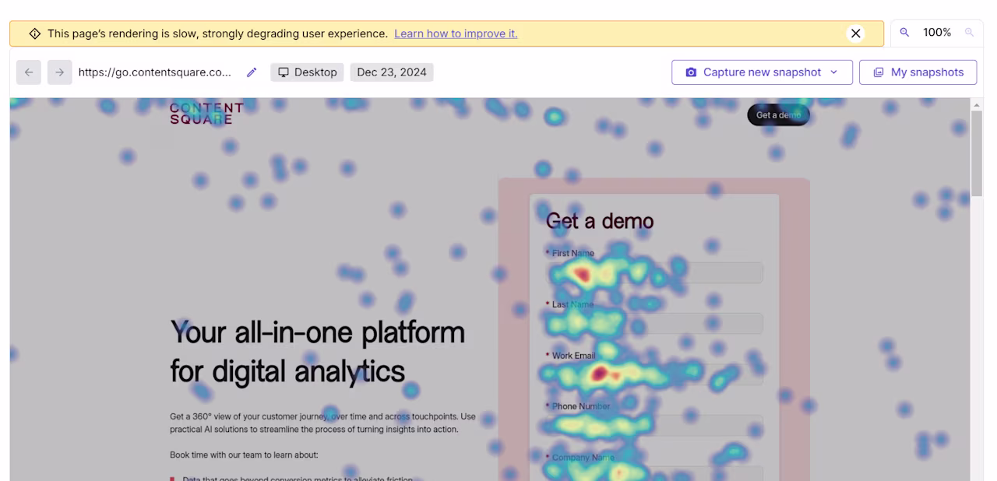This screenshot has height=481, width=997.
Task: Click the camera icon in Capture button
Action: pos(691,72)
